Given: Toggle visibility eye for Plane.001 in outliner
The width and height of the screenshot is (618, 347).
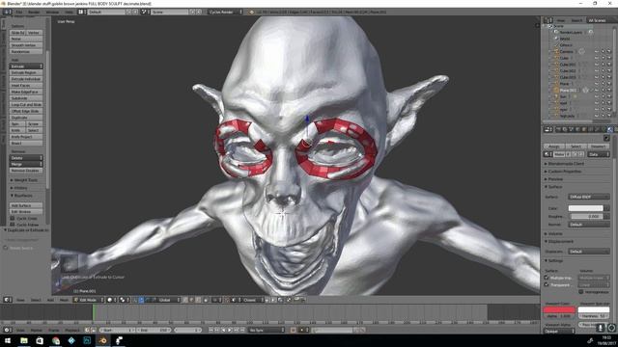Looking at the screenshot, I should (597, 90).
